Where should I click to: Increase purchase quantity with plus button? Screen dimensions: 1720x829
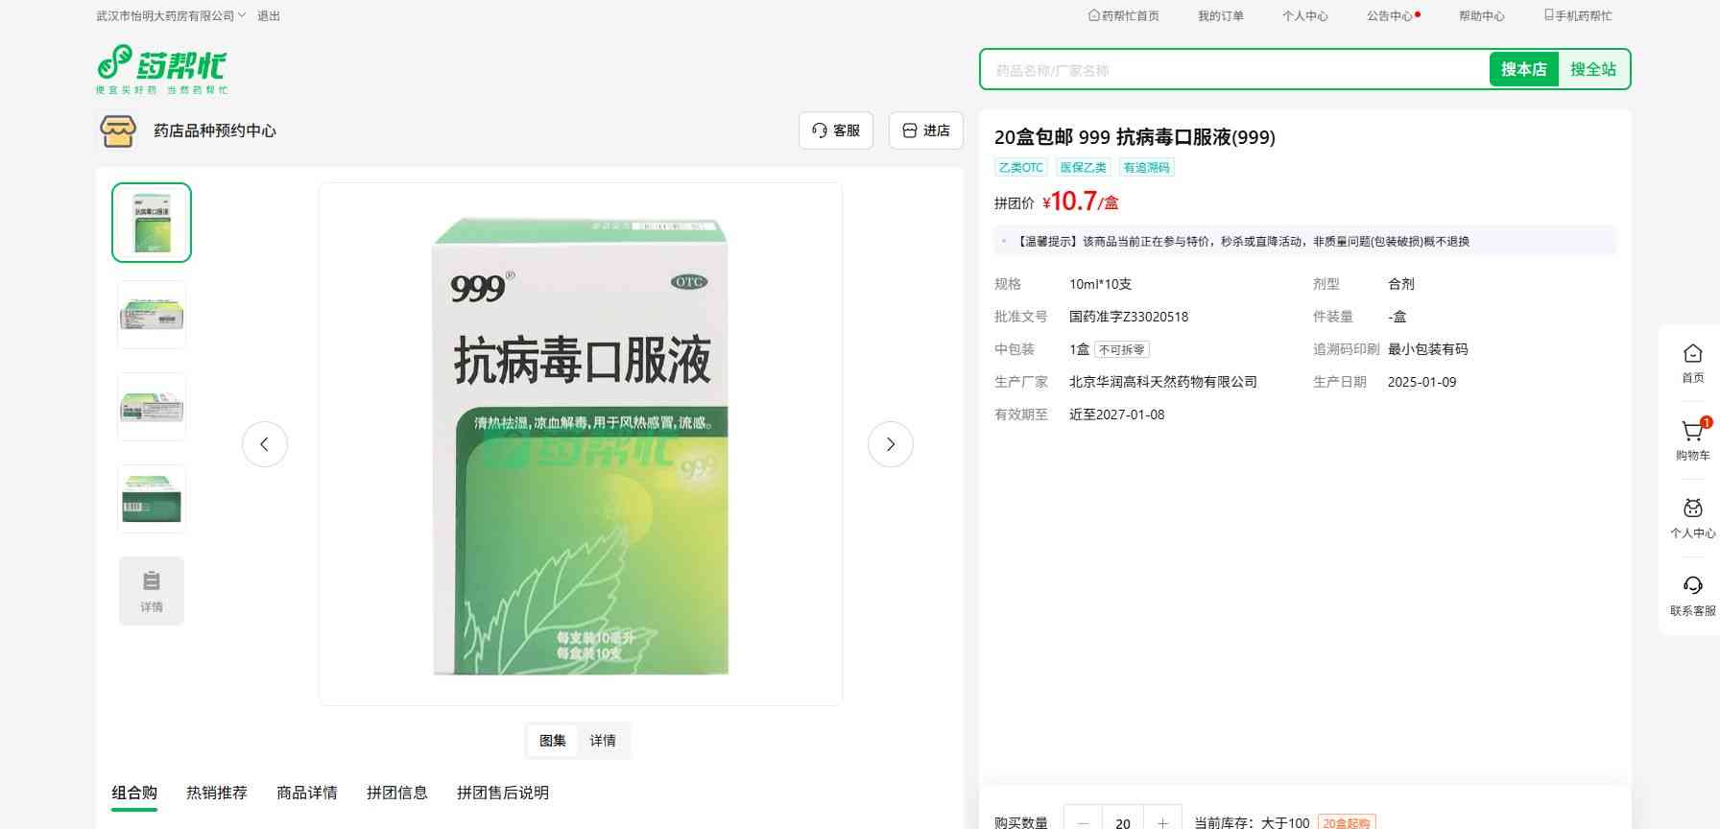[1162, 822]
